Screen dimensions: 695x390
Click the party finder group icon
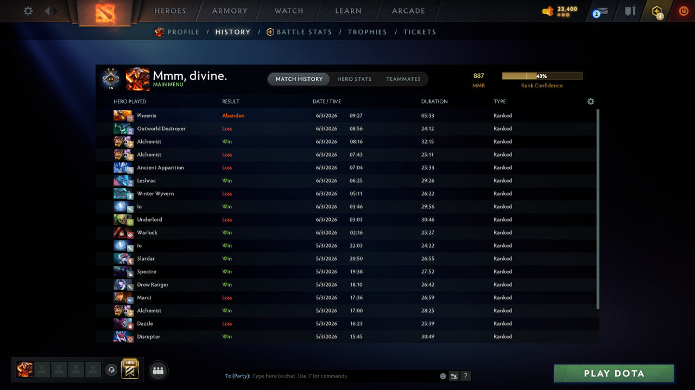[x=157, y=370]
